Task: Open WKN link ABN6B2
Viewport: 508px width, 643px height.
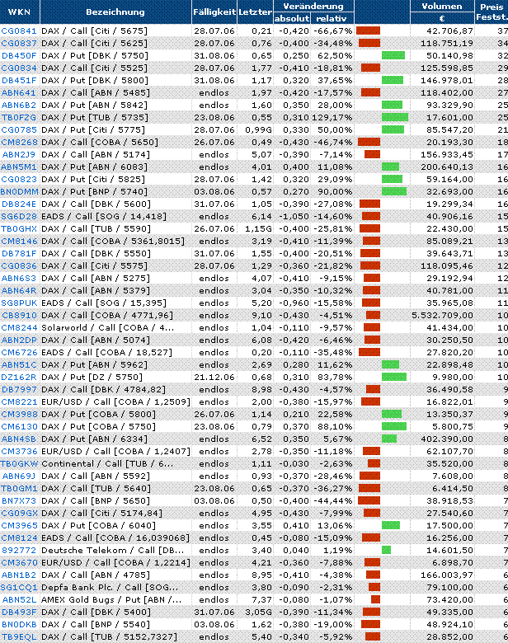Action: [x=19, y=105]
